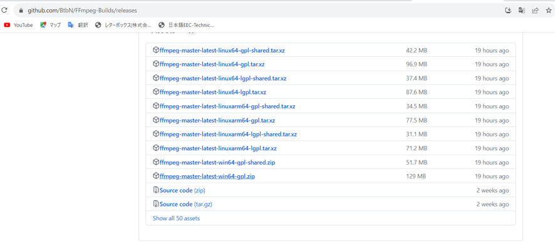
Task: Open the YouTube bookmark
Action: (18, 25)
